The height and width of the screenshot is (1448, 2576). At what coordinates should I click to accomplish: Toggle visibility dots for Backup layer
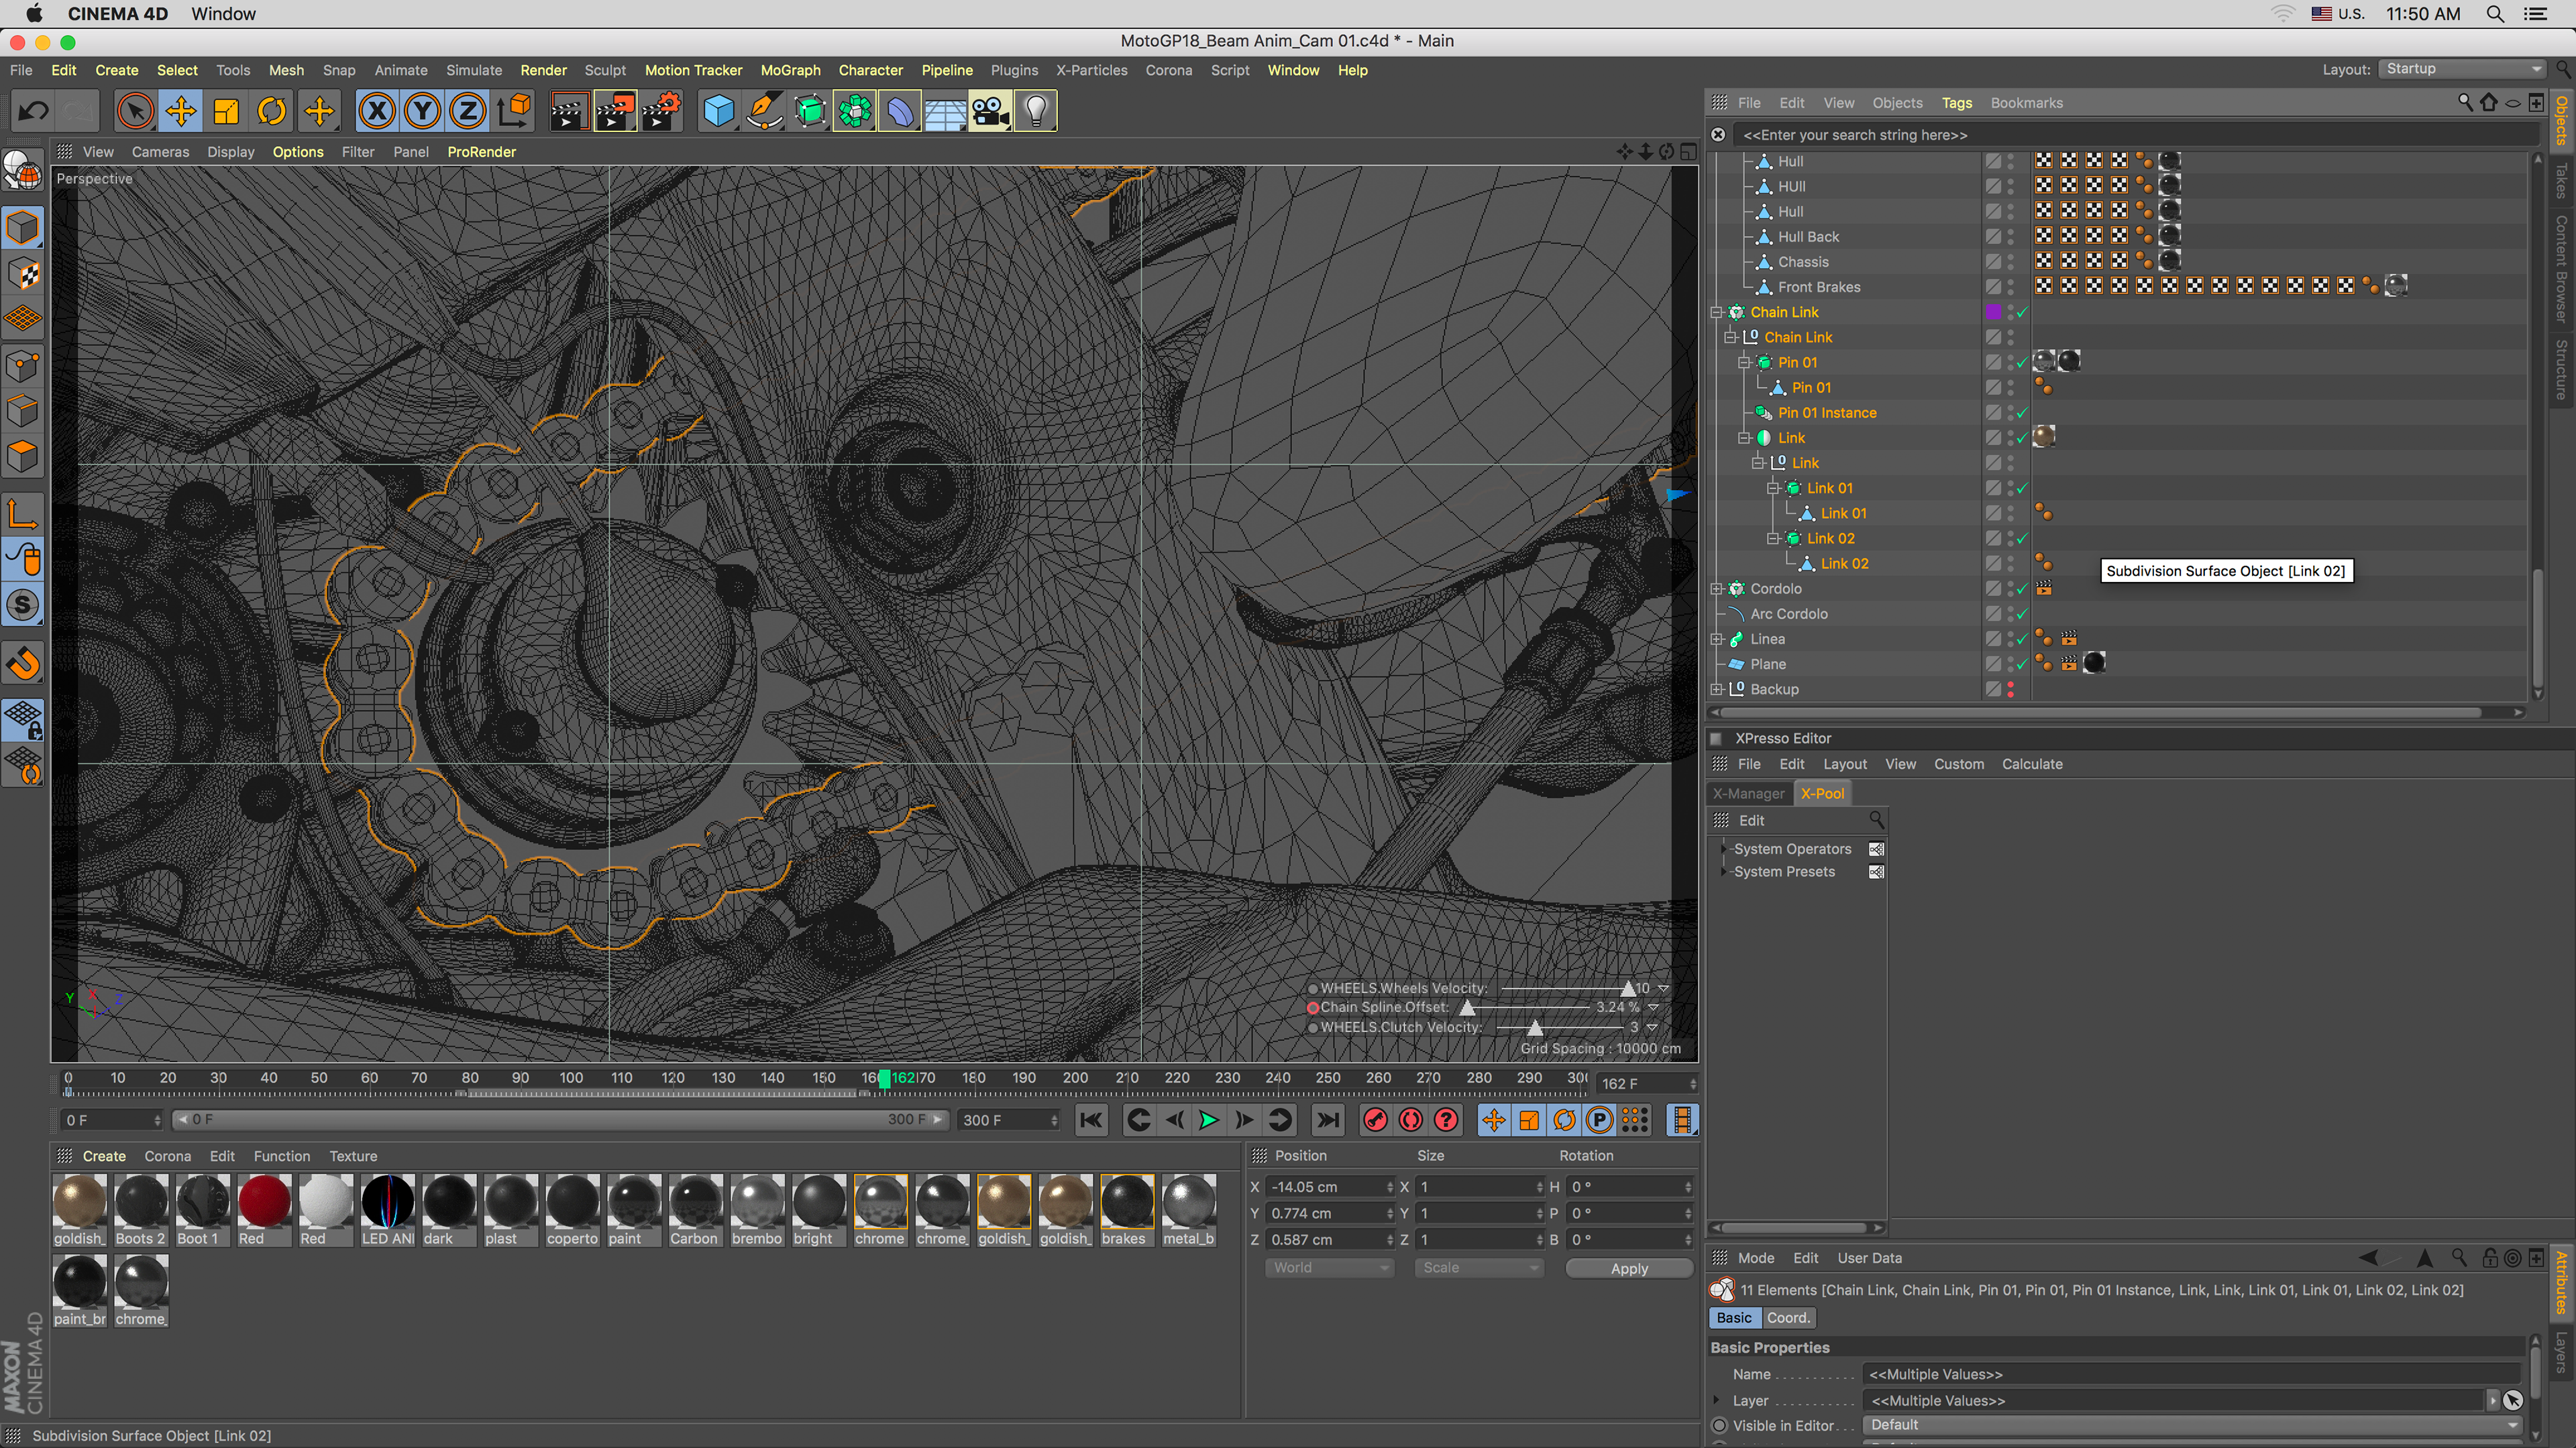tap(2010, 690)
